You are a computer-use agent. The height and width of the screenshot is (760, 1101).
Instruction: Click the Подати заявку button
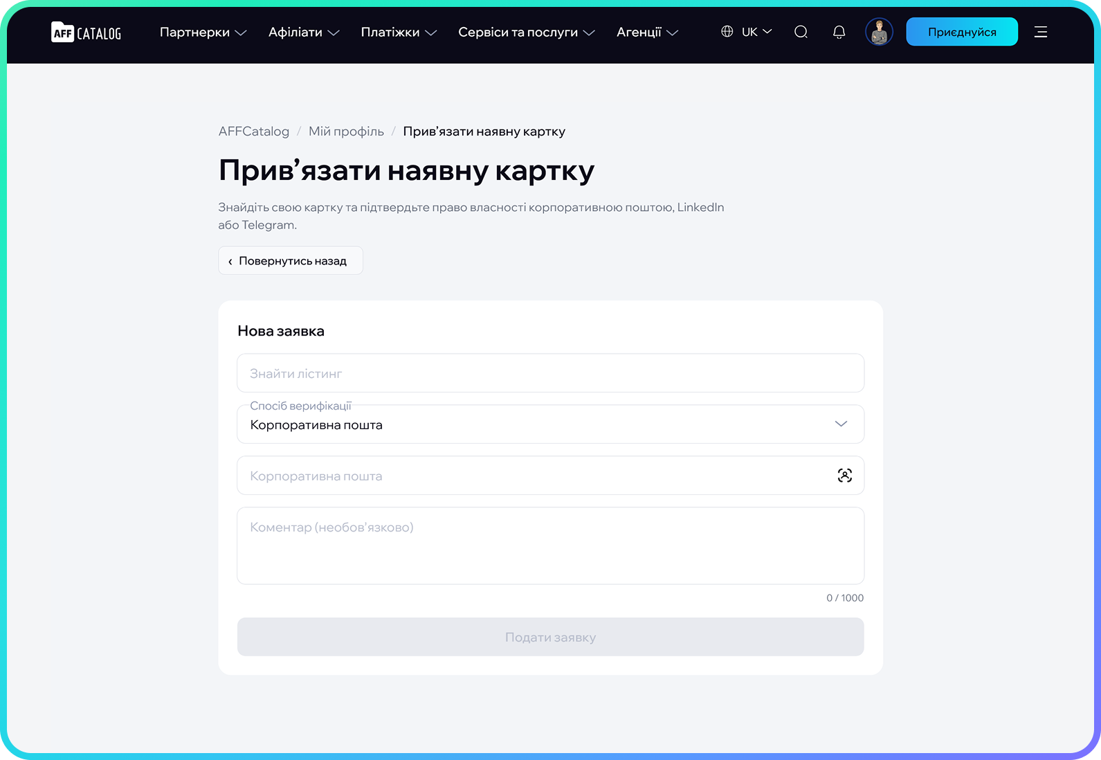click(x=550, y=637)
